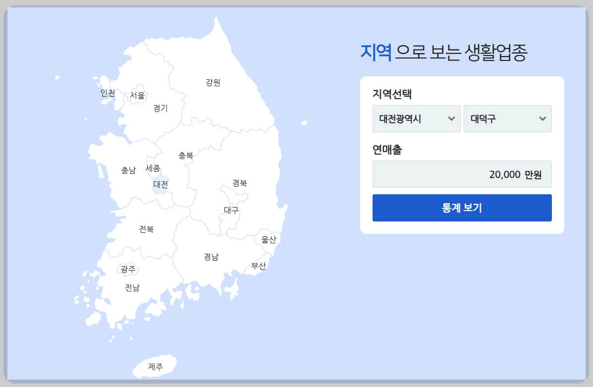593x387 pixels.
Task: Click 대구 on the Korea map
Action: coord(231,211)
